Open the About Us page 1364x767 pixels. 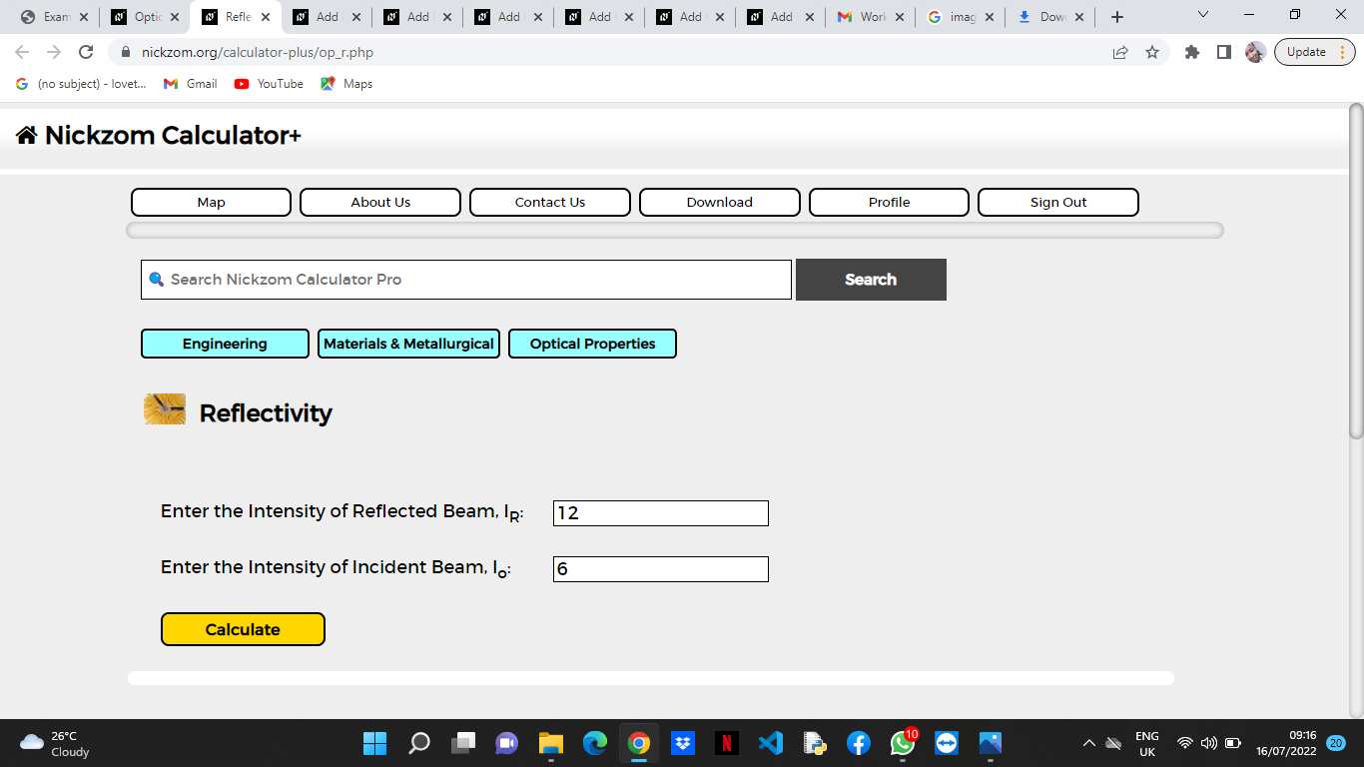380,202
